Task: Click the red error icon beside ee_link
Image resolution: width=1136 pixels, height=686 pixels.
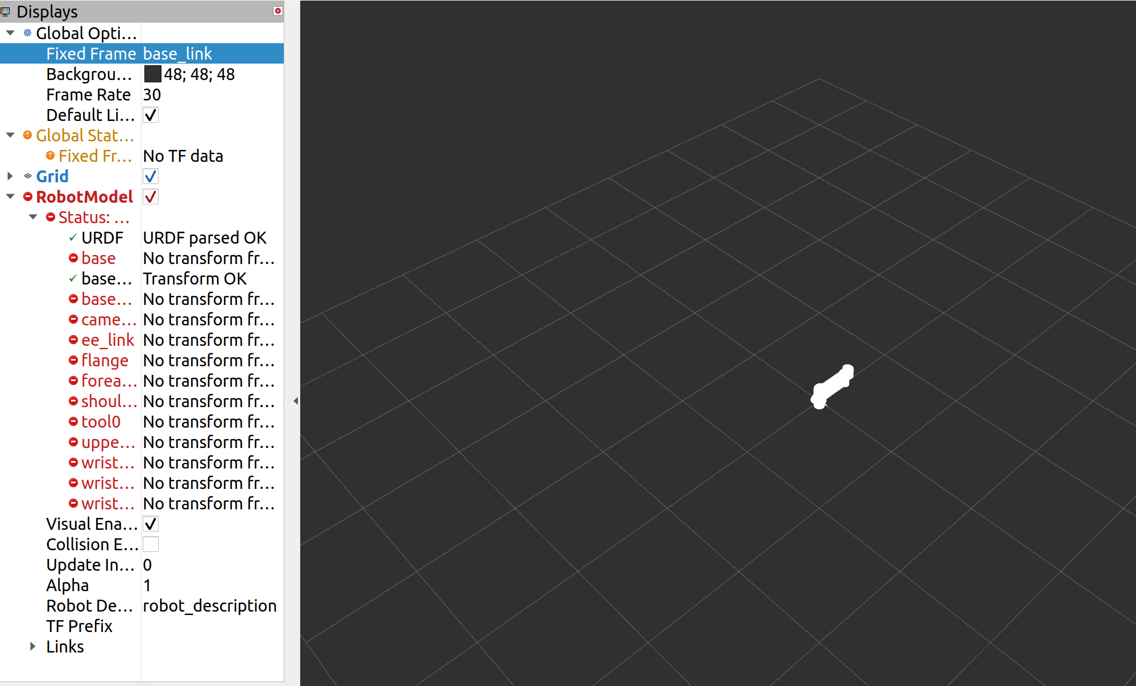Action: [73, 340]
